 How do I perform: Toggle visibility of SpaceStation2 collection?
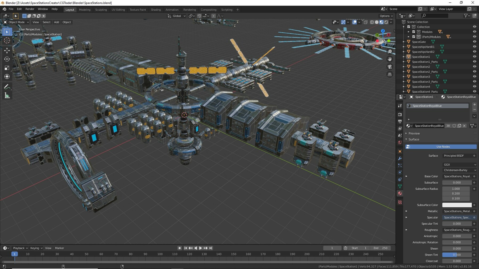(475, 67)
